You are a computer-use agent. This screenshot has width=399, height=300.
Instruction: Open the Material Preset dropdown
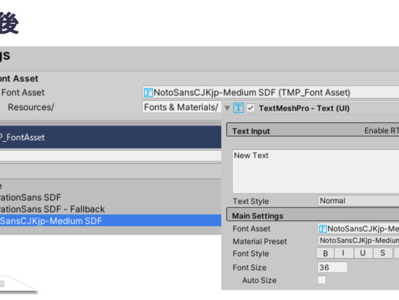click(358, 240)
